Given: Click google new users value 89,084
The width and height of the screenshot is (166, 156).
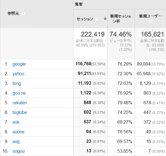Looking at the screenshot, I should [143, 64].
